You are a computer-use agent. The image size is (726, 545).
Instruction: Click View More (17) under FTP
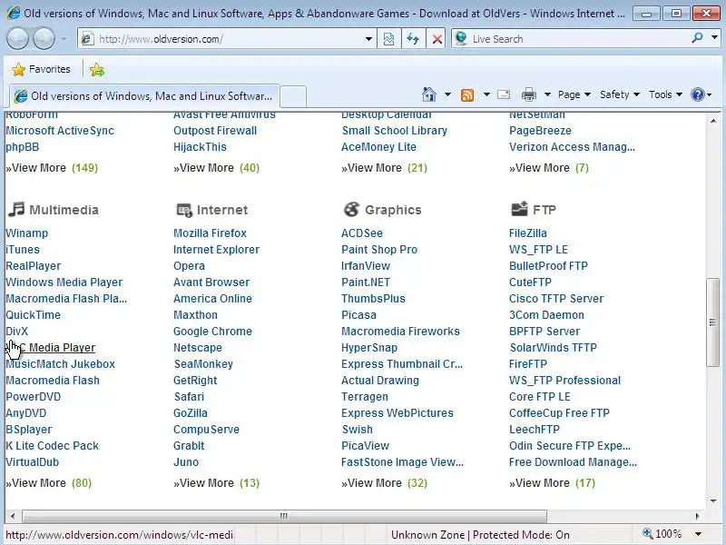click(552, 483)
